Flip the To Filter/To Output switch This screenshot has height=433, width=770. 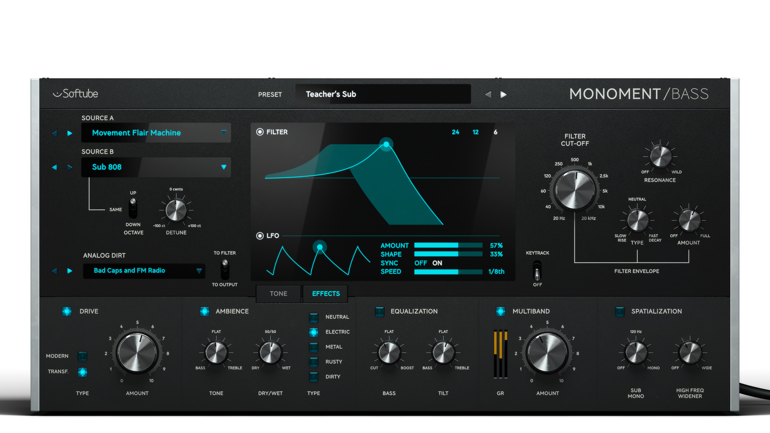[x=225, y=269]
